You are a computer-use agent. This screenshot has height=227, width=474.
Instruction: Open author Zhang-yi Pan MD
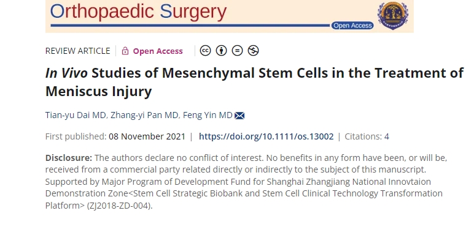pyautogui.click(x=144, y=115)
